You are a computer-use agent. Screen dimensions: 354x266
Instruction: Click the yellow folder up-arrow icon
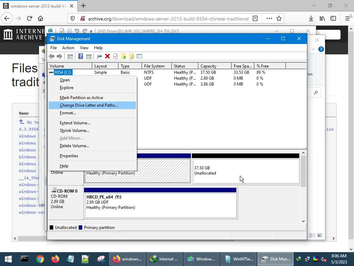124,56
